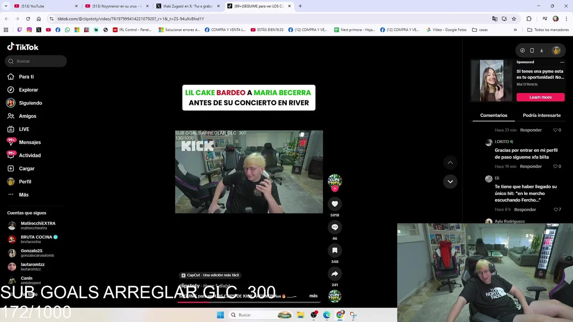The width and height of the screenshot is (573, 322).
Task: Click the TikTok Buscar search field
Action: [36, 61]
